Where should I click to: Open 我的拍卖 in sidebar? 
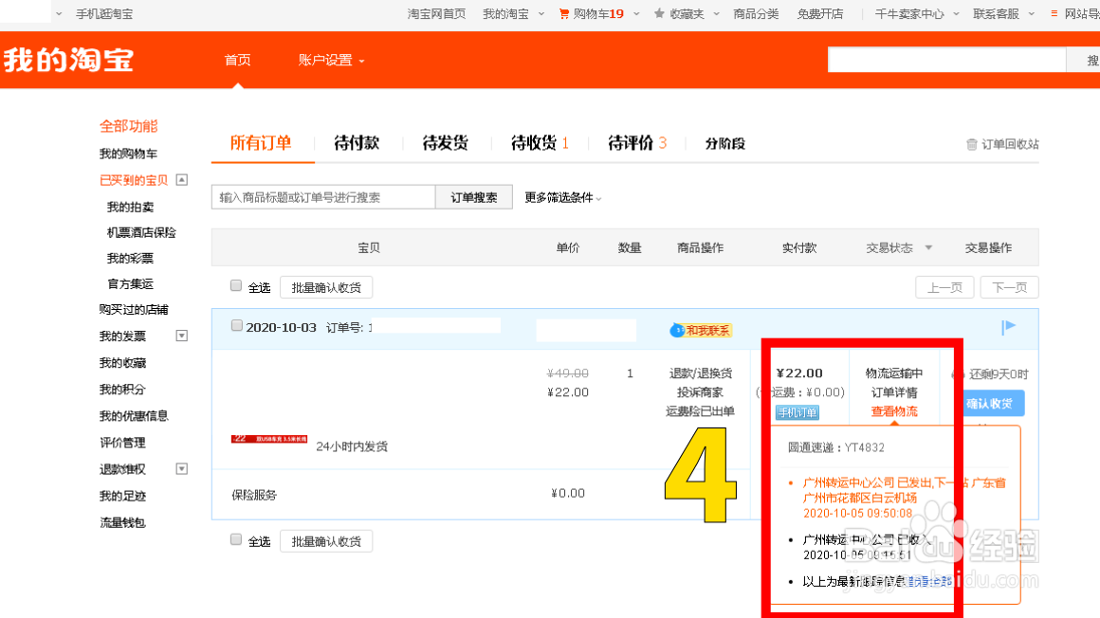130,207
